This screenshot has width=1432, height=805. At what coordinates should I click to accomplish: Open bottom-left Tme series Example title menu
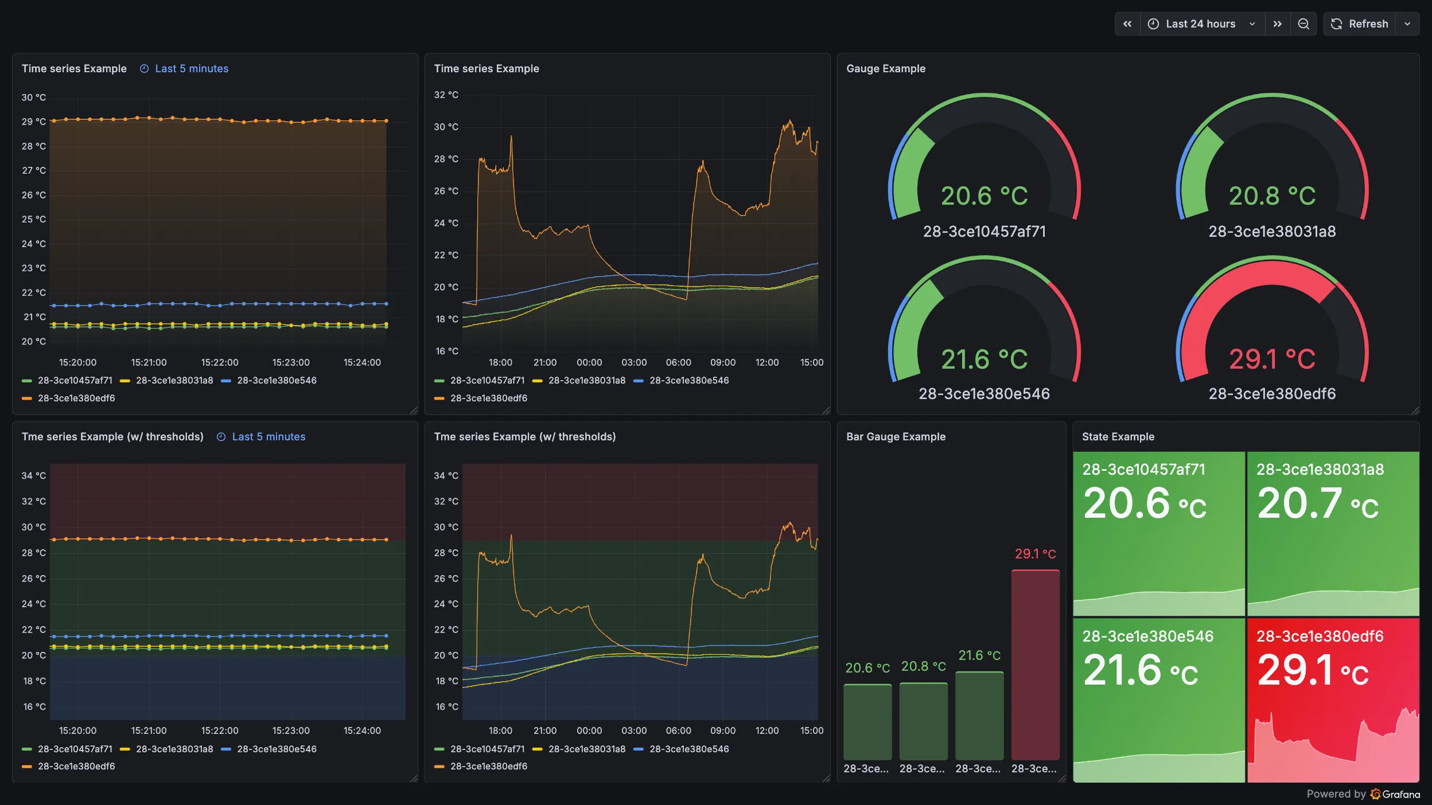click(x=112, y=437)
